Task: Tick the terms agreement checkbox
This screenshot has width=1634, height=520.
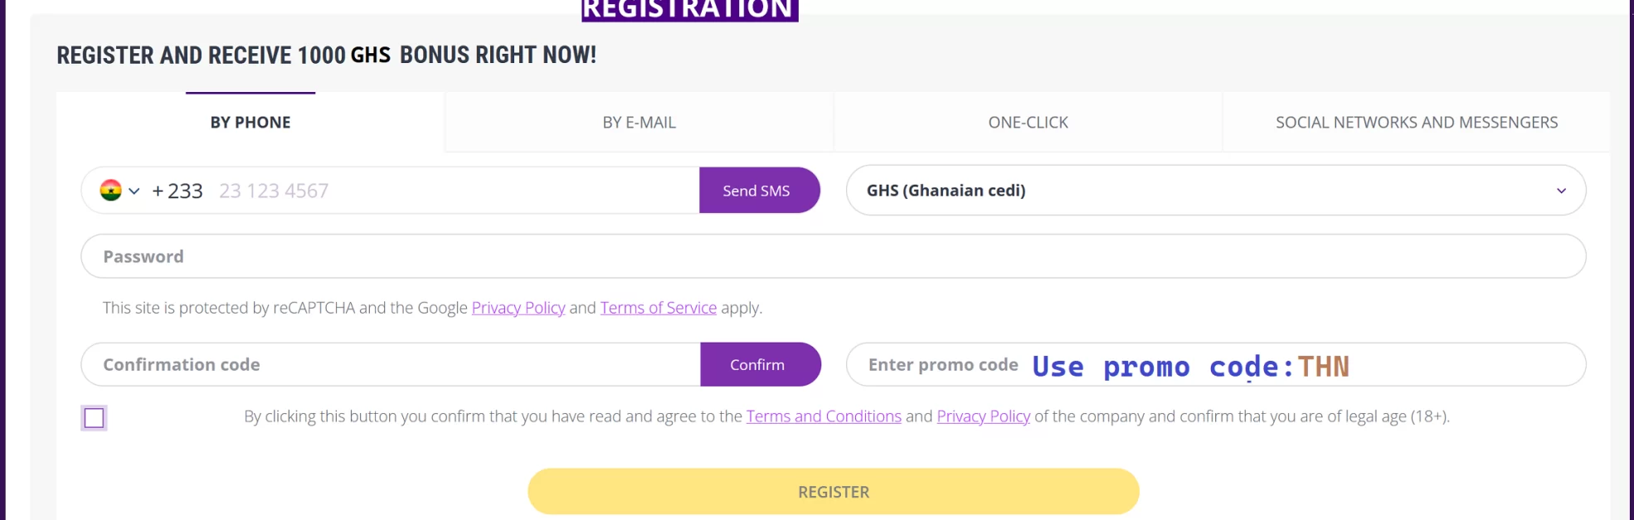Action: (95, 418)
